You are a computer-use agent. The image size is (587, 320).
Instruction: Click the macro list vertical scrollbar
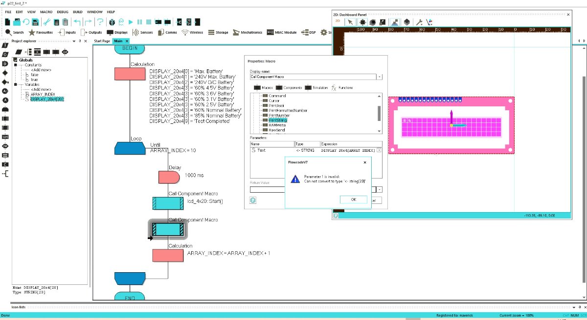pos(379,113)
